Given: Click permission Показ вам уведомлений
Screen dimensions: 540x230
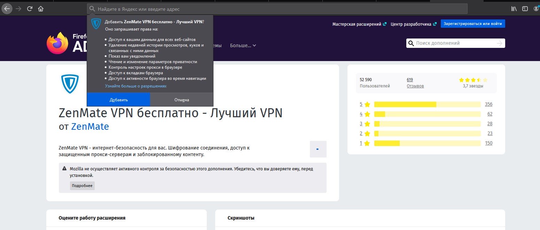Looking at the screenshot, I should point(132,56).
